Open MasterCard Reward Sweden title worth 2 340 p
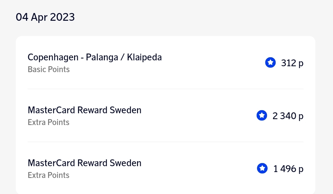This screenshot has width=333, height=194. [x=84, y=110]
